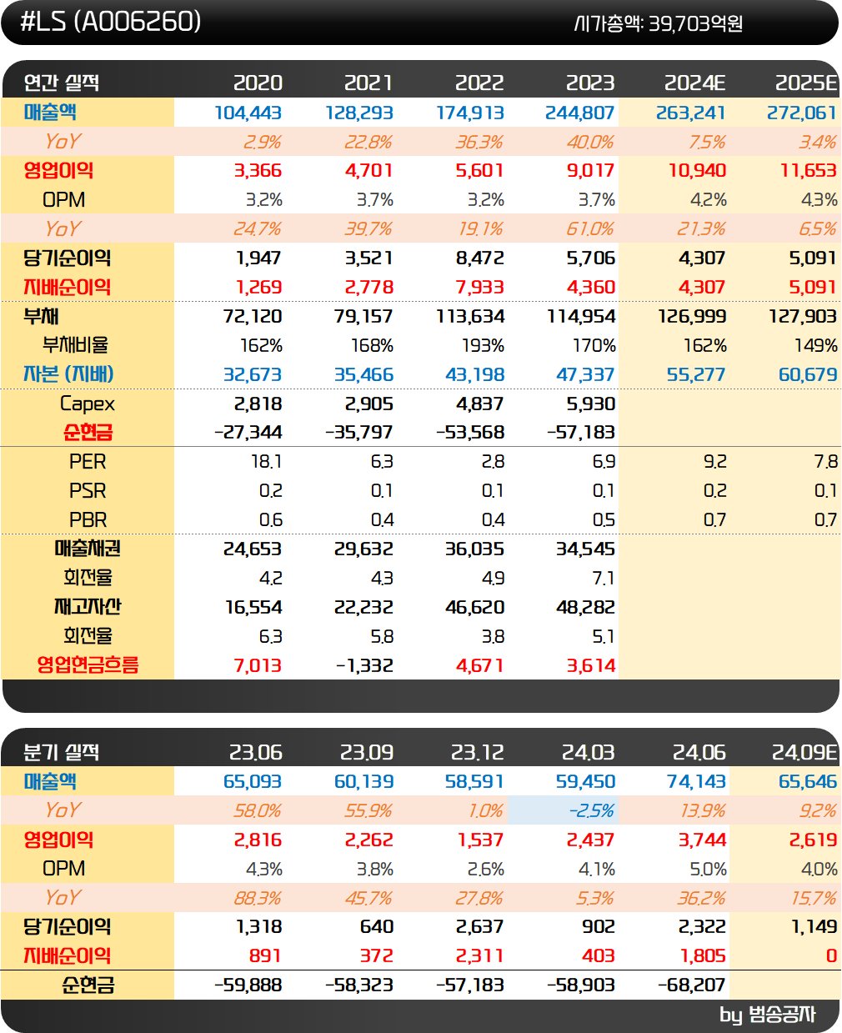The image size is (842, 1033).
Task: Click quarterly net cash value -68,207
Action: point(692,985)
